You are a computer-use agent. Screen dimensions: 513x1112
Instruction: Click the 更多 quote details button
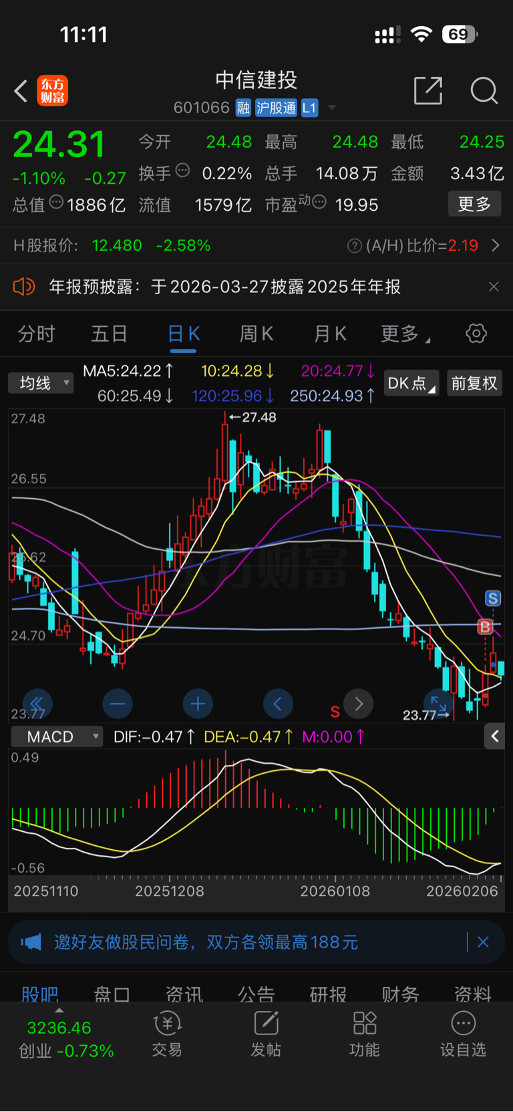point(474,204)
